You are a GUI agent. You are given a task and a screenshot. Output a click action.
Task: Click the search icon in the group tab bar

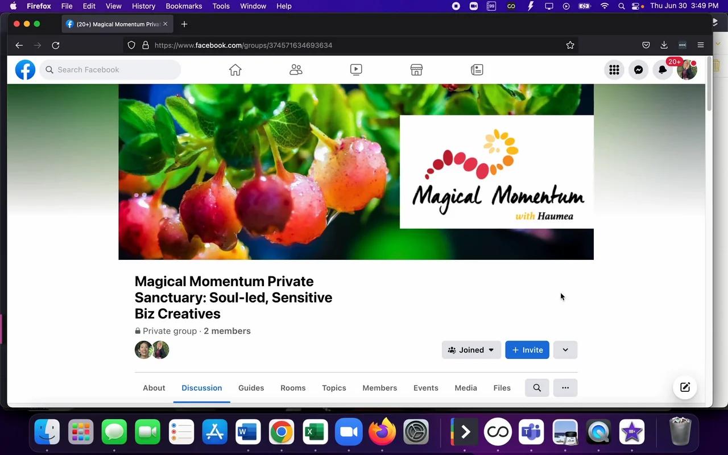[536, 387]
